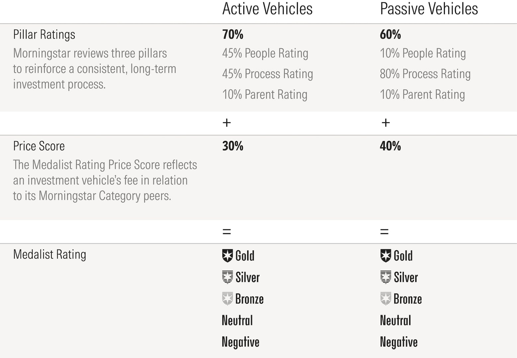Click the Bronze shield icon under Active Vehicles
517x358 pixels.
pos(227,299)
